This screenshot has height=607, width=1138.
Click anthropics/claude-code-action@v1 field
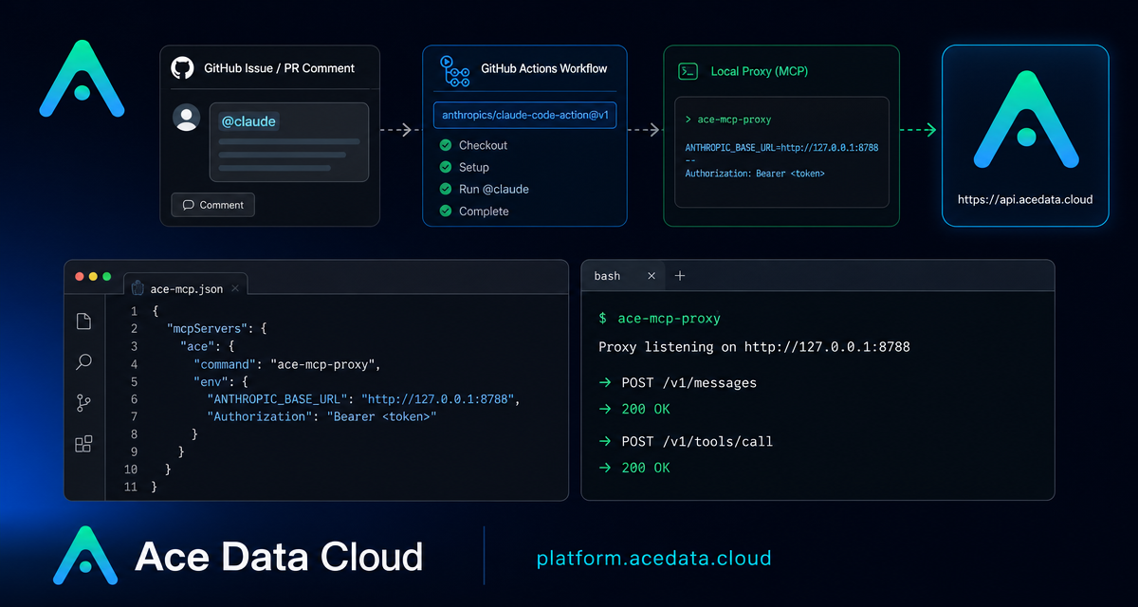tap(524, 115)
